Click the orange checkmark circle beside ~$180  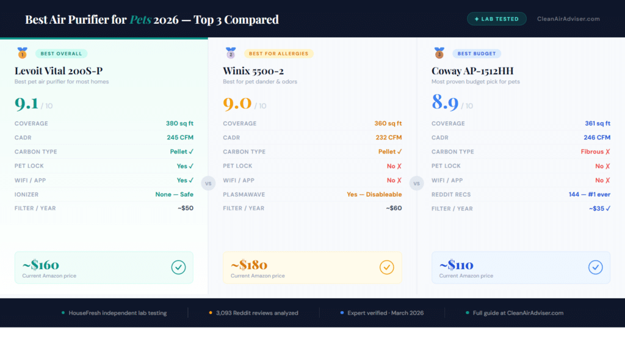pyautogui.click(x=386, y=267)
